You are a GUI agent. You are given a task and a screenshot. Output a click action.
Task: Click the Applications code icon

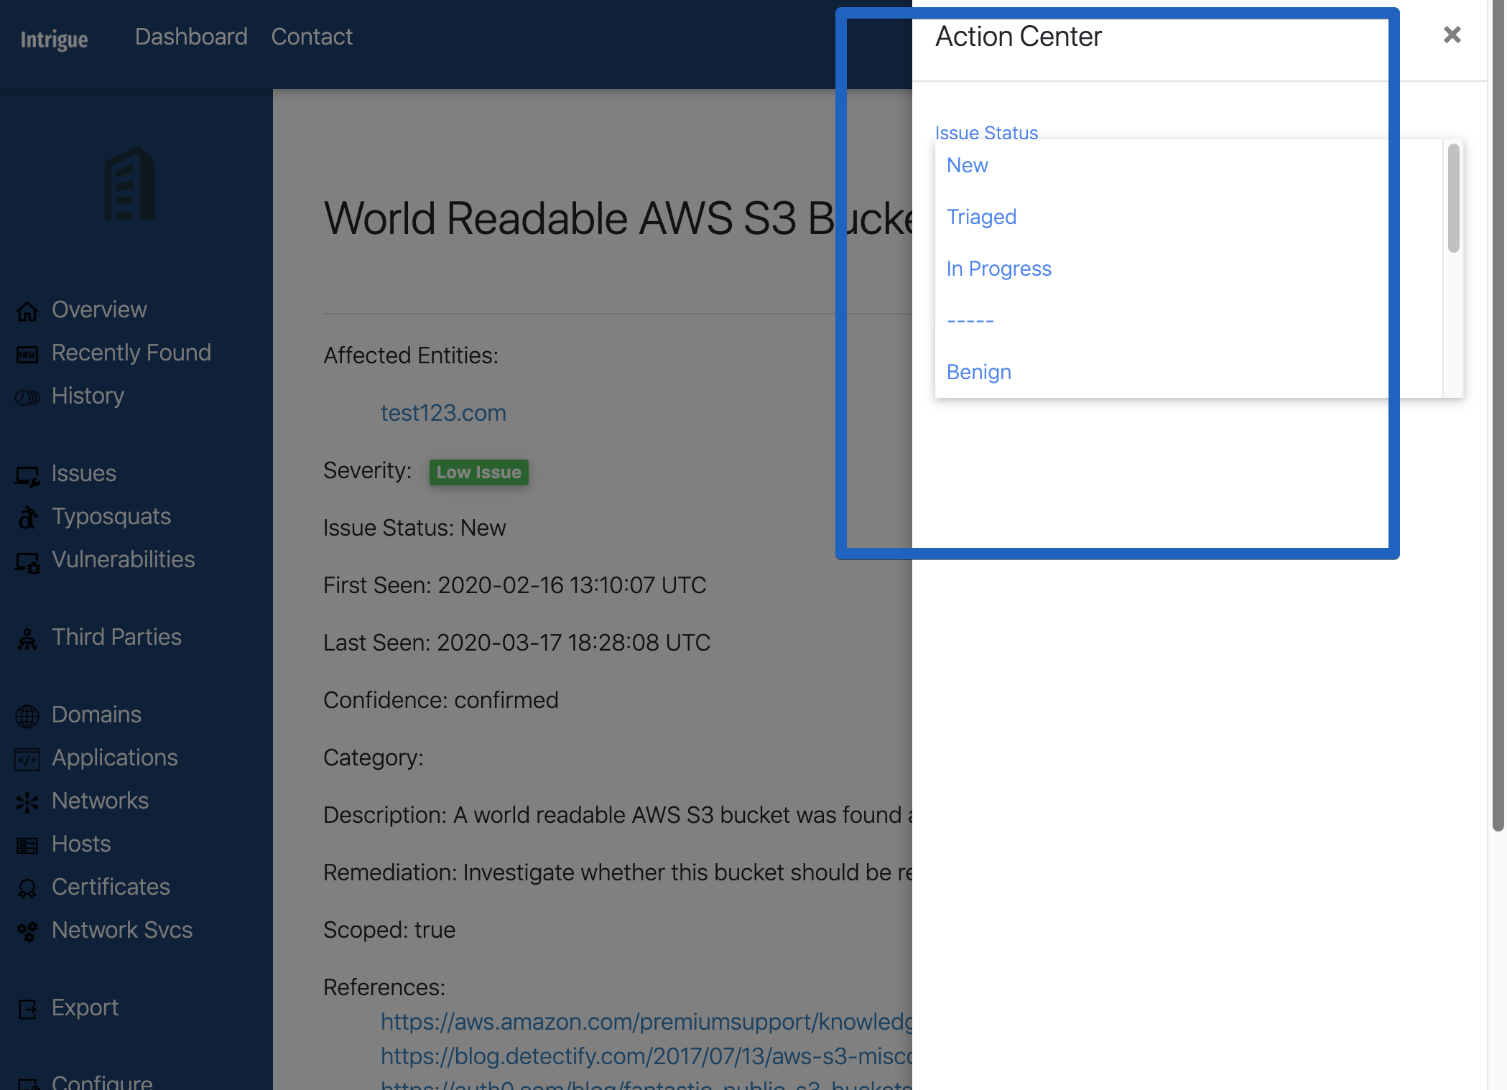click(x=27, y=759)
